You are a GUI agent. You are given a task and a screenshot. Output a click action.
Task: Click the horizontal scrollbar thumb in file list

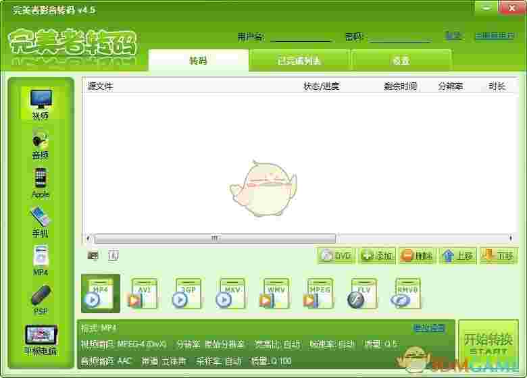tap(215, 238)
